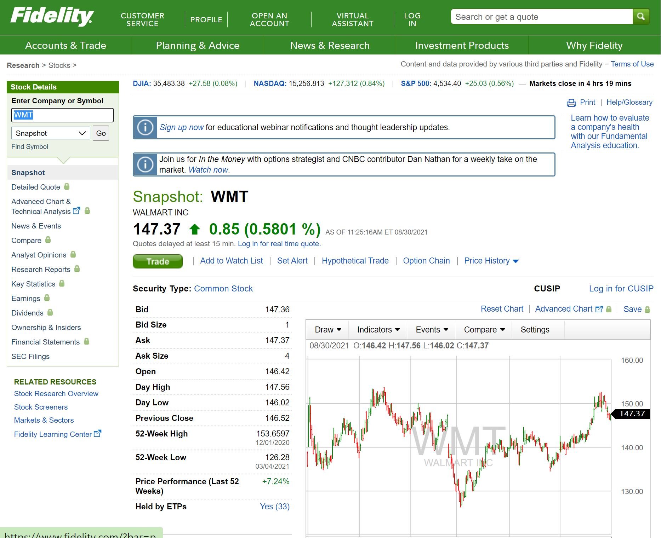Open the Events chart menu

click(432, 330)
